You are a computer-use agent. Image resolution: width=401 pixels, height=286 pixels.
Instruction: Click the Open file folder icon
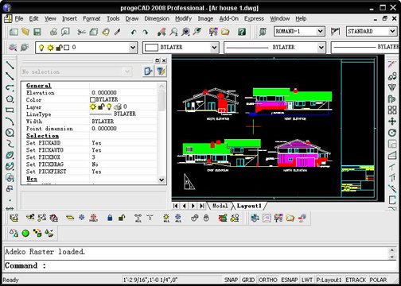(x=25, y=32)
